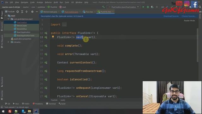Screen dimensions: 202x114
Task: Toggle the Run tool window at bottom
Action: 16,104
